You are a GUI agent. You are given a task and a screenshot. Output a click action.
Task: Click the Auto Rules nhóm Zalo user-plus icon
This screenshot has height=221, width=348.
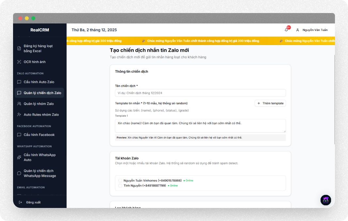click(x=19, y=115)
